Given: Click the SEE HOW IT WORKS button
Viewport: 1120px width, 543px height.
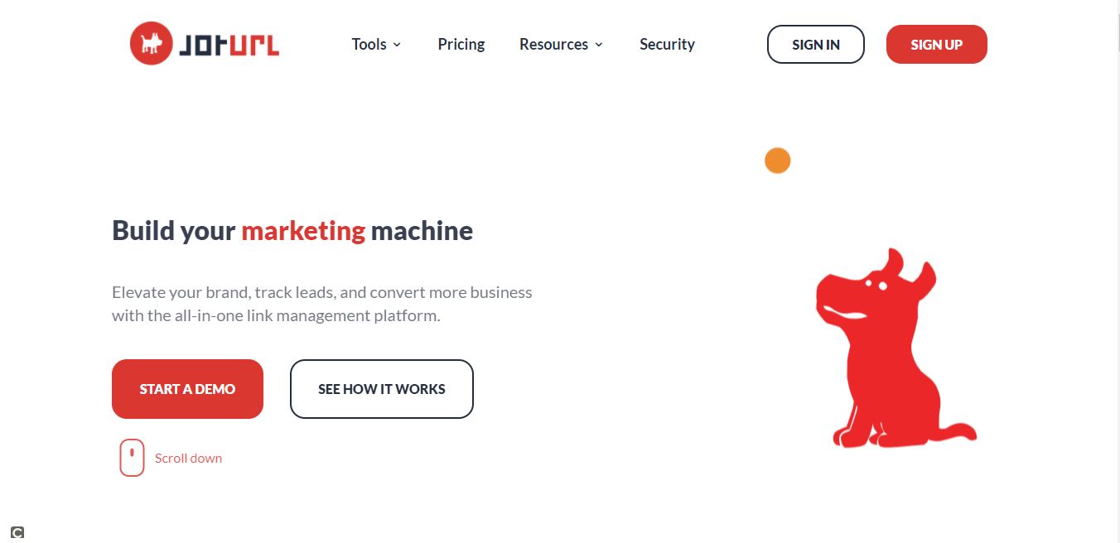Looking at the screenshot, I should [382, 389].
